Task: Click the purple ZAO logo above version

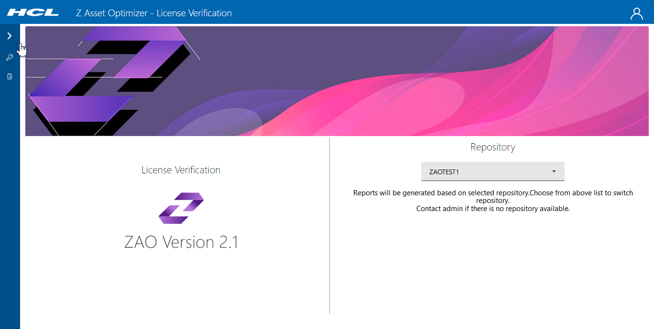Action: tap(181, 208)
